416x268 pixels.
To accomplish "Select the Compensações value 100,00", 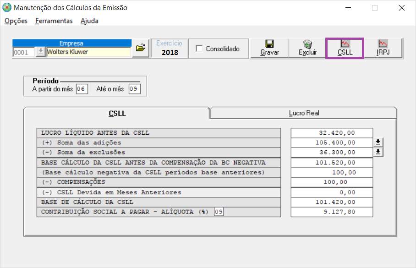I will [332, 182].
